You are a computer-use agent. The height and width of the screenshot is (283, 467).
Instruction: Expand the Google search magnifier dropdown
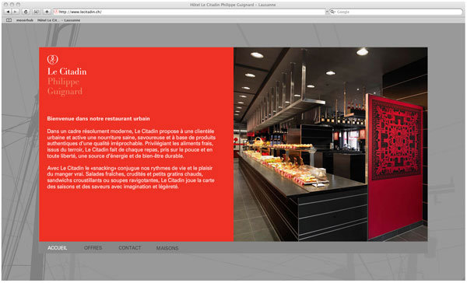point(332,12)
